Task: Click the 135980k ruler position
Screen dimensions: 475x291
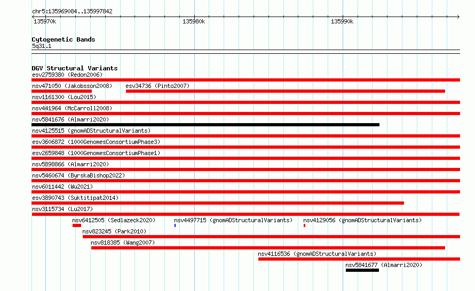Action: 194,21
